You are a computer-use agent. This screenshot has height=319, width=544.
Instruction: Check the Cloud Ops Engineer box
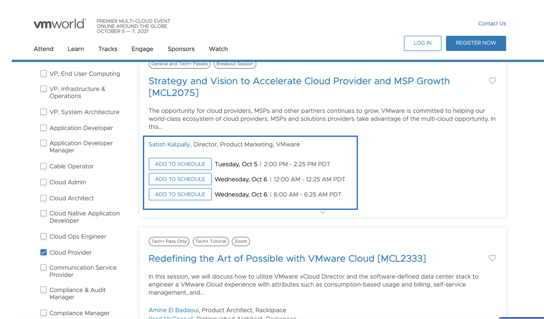click(x=44, y=236)
